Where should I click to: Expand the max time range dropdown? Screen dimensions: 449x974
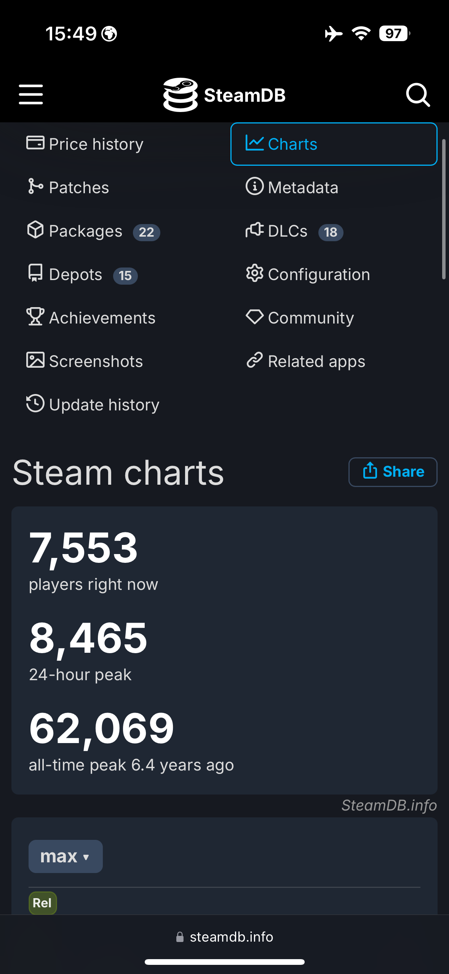coord(66,856)
